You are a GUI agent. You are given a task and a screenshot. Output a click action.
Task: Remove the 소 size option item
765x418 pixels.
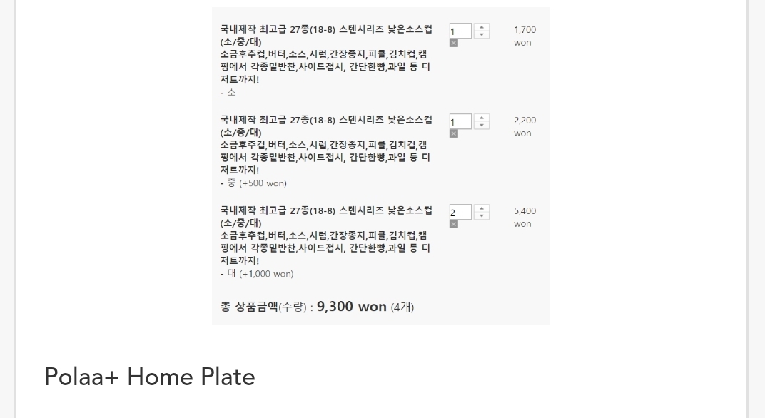click(454, 43)
